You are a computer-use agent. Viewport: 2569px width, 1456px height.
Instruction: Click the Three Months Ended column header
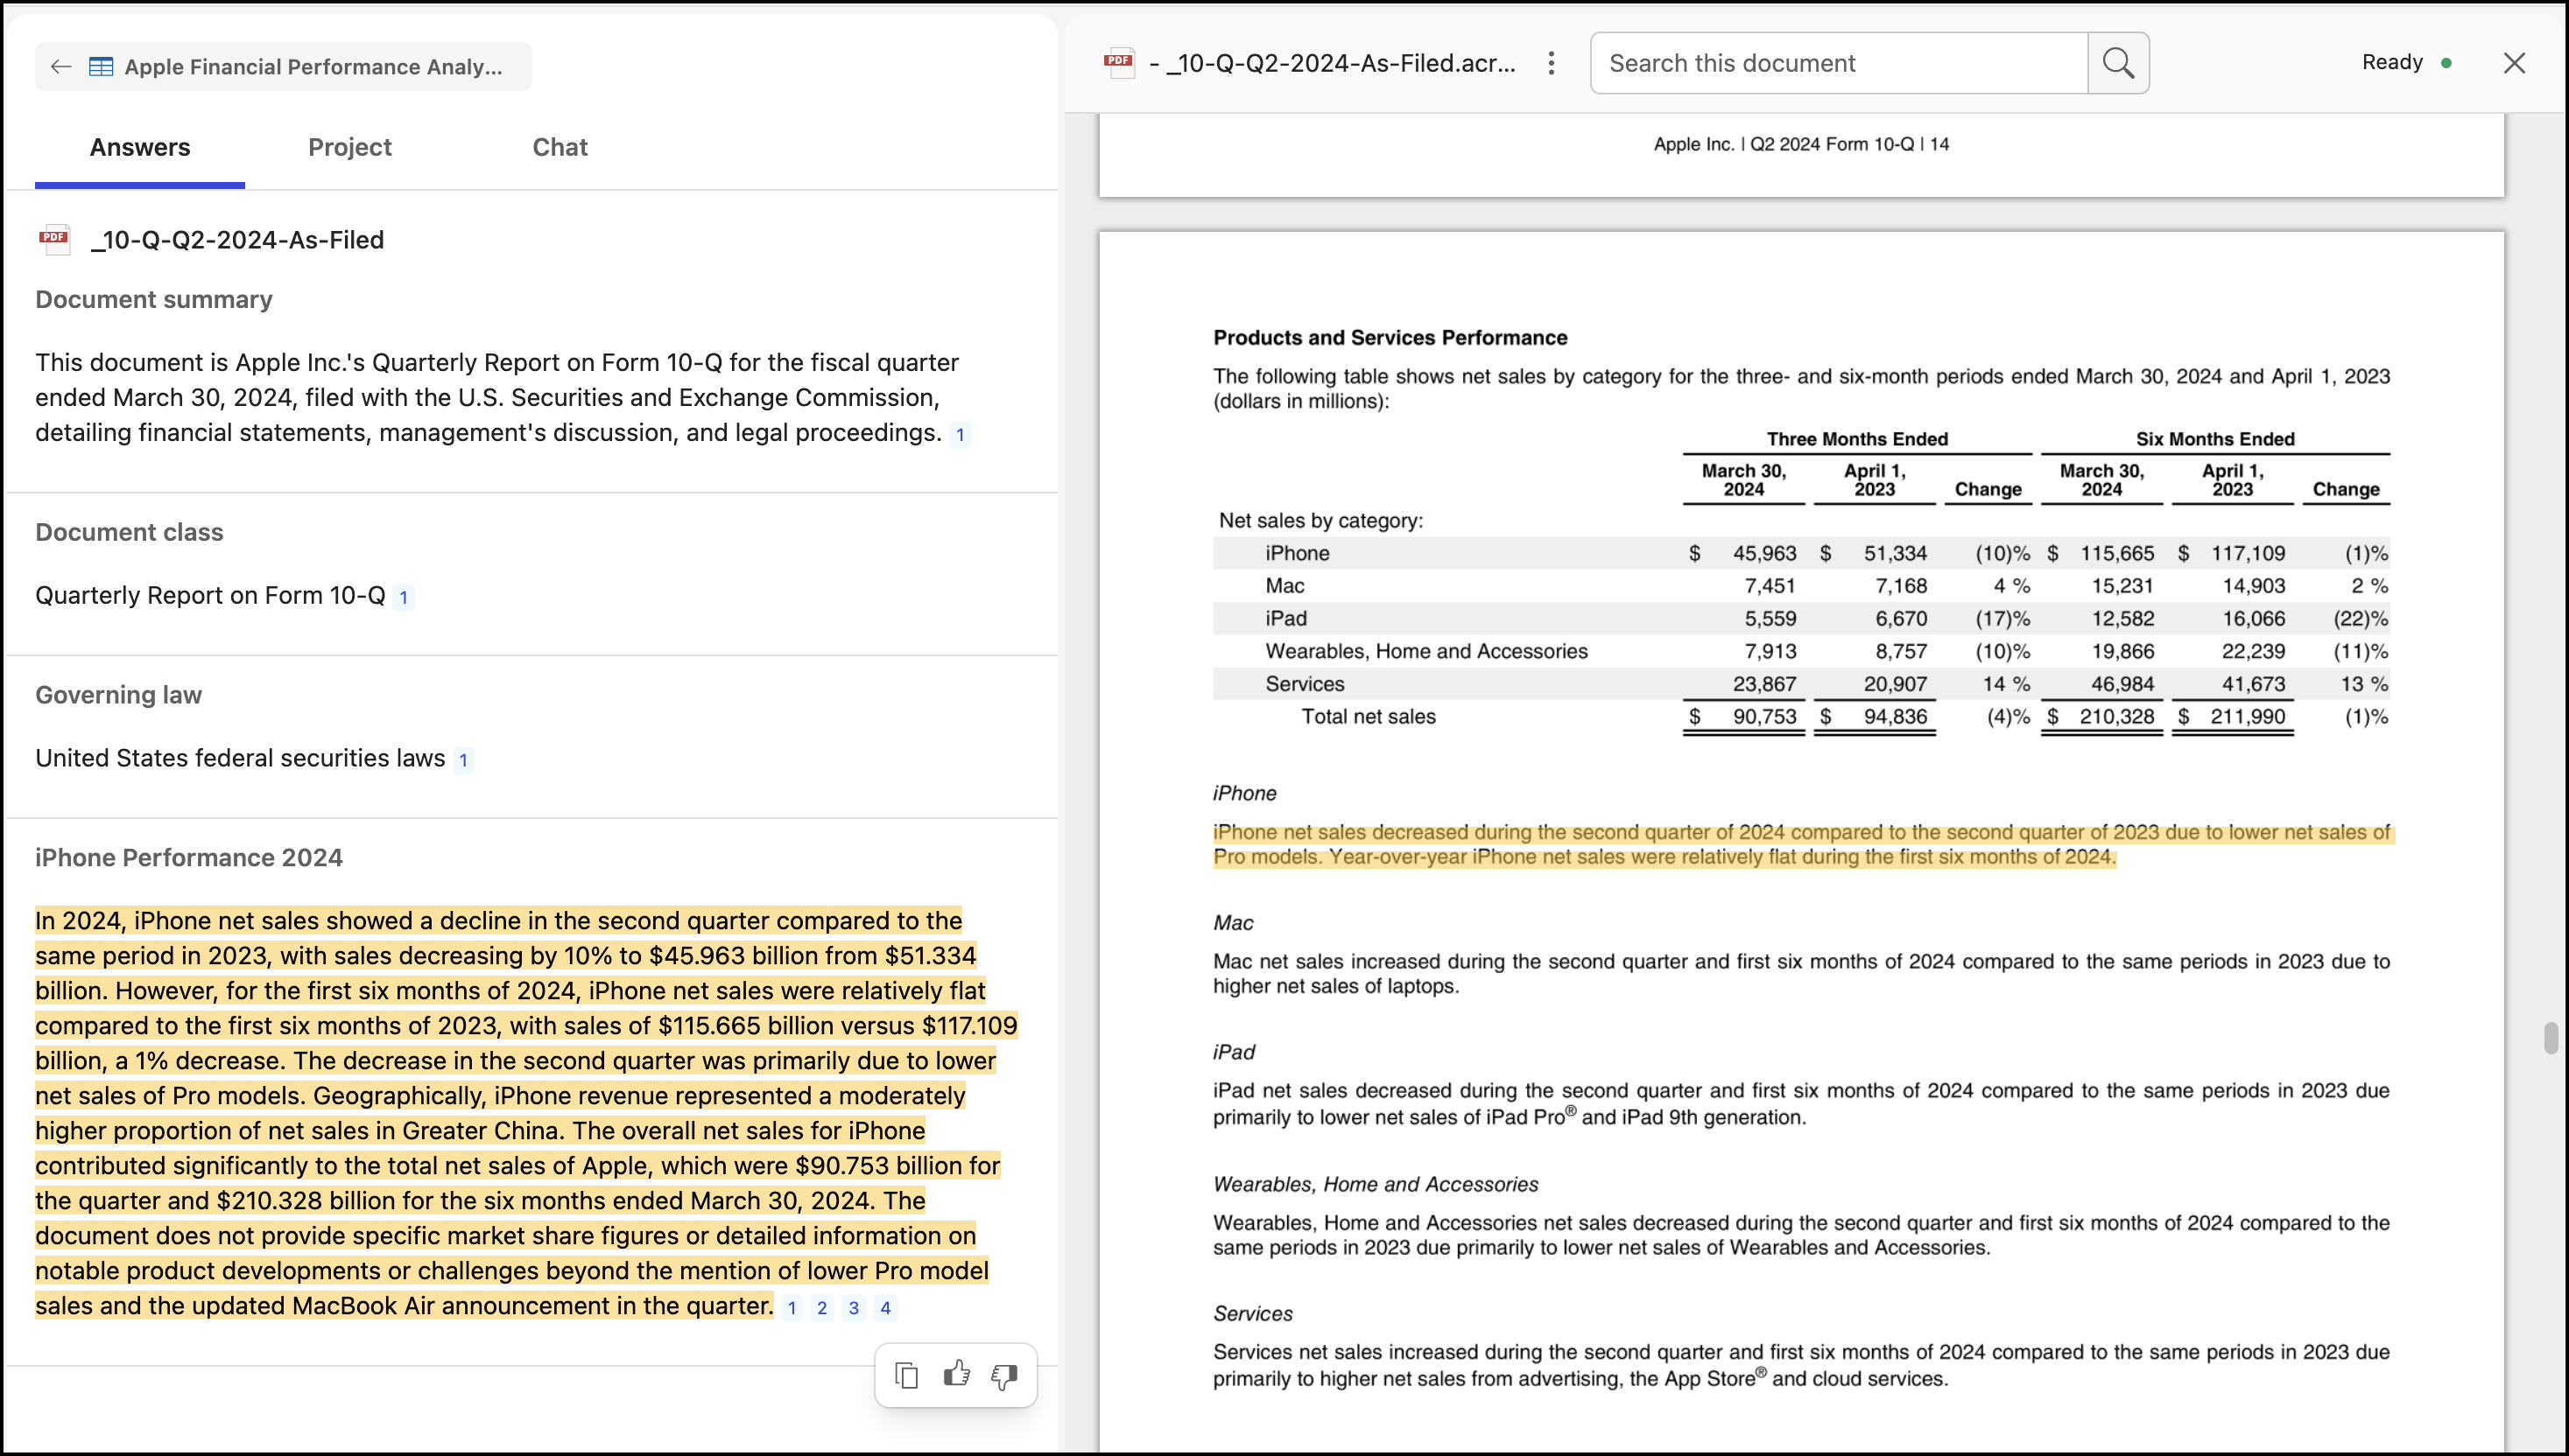pos(1858,439)
